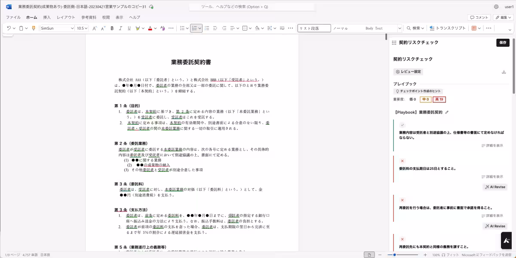Open the font size dropdown showing 10.5
Screen dimensions: 516x258
click(x=82, y=28)
